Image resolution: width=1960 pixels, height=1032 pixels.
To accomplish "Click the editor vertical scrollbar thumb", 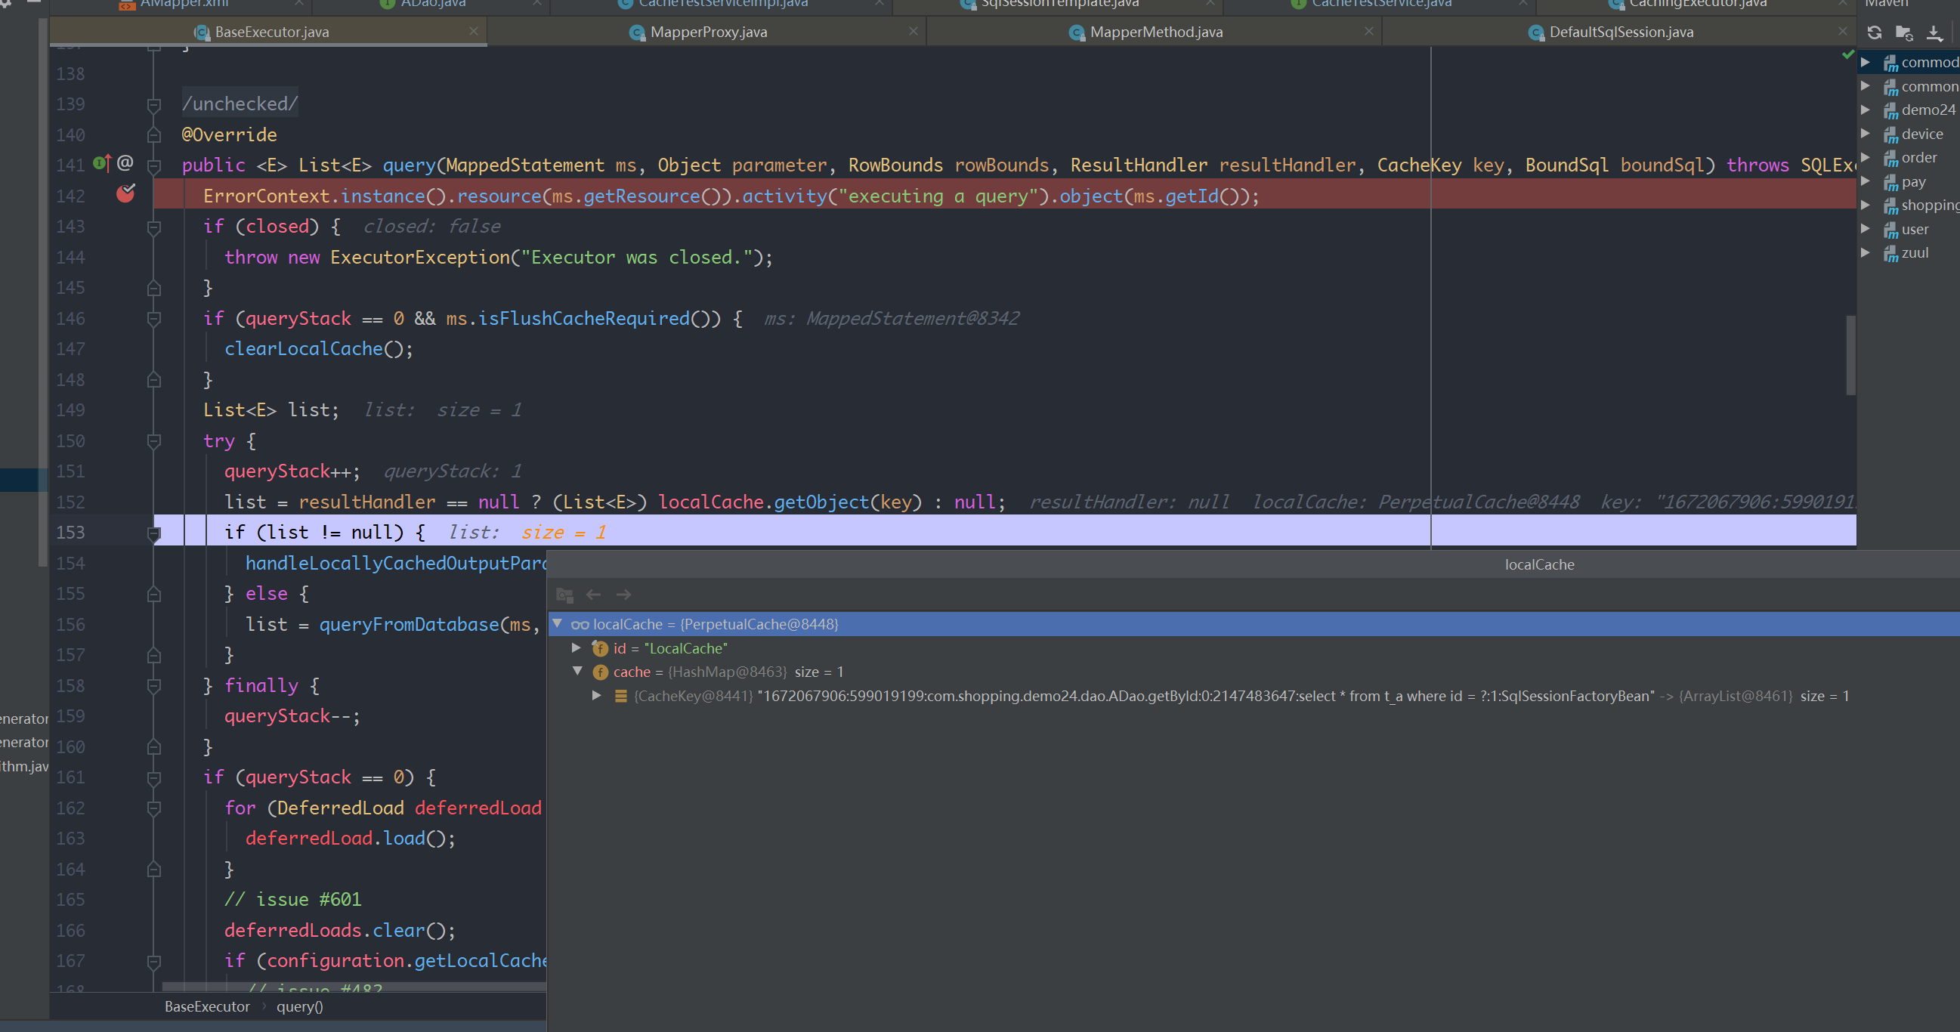I will [1850, 355].
